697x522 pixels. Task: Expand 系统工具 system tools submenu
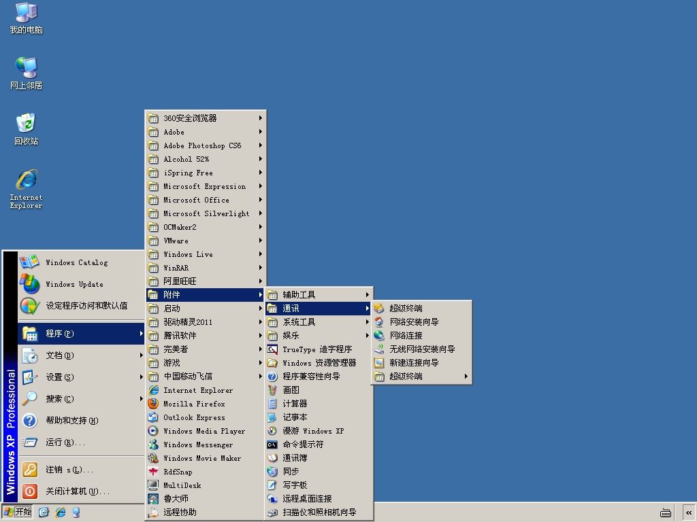tap(319, 321)
